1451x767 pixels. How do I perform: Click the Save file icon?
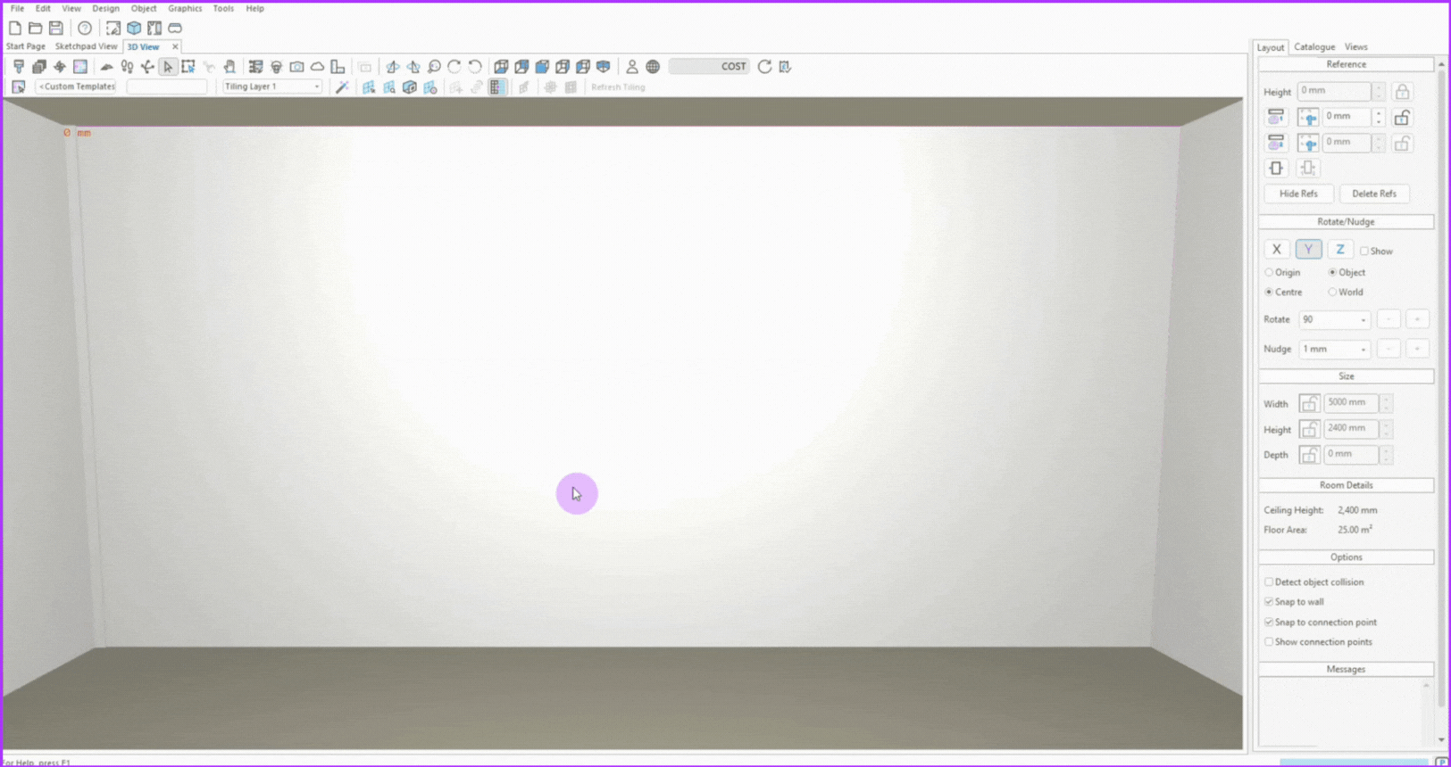55,29
